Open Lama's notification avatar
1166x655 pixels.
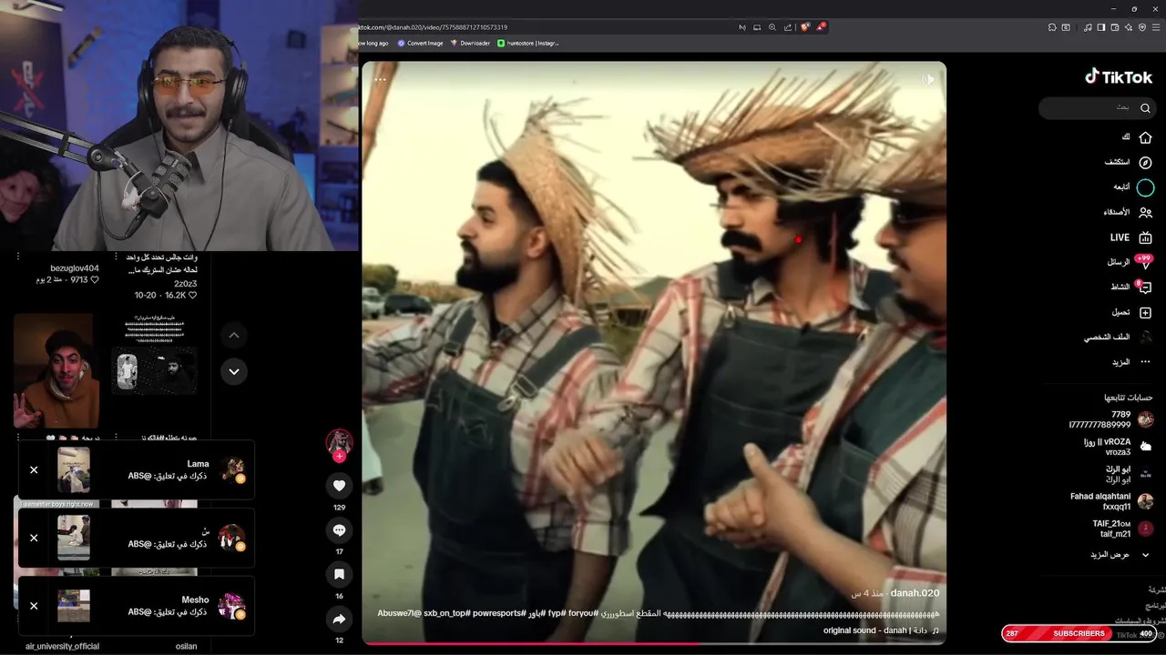pos(231,470)
